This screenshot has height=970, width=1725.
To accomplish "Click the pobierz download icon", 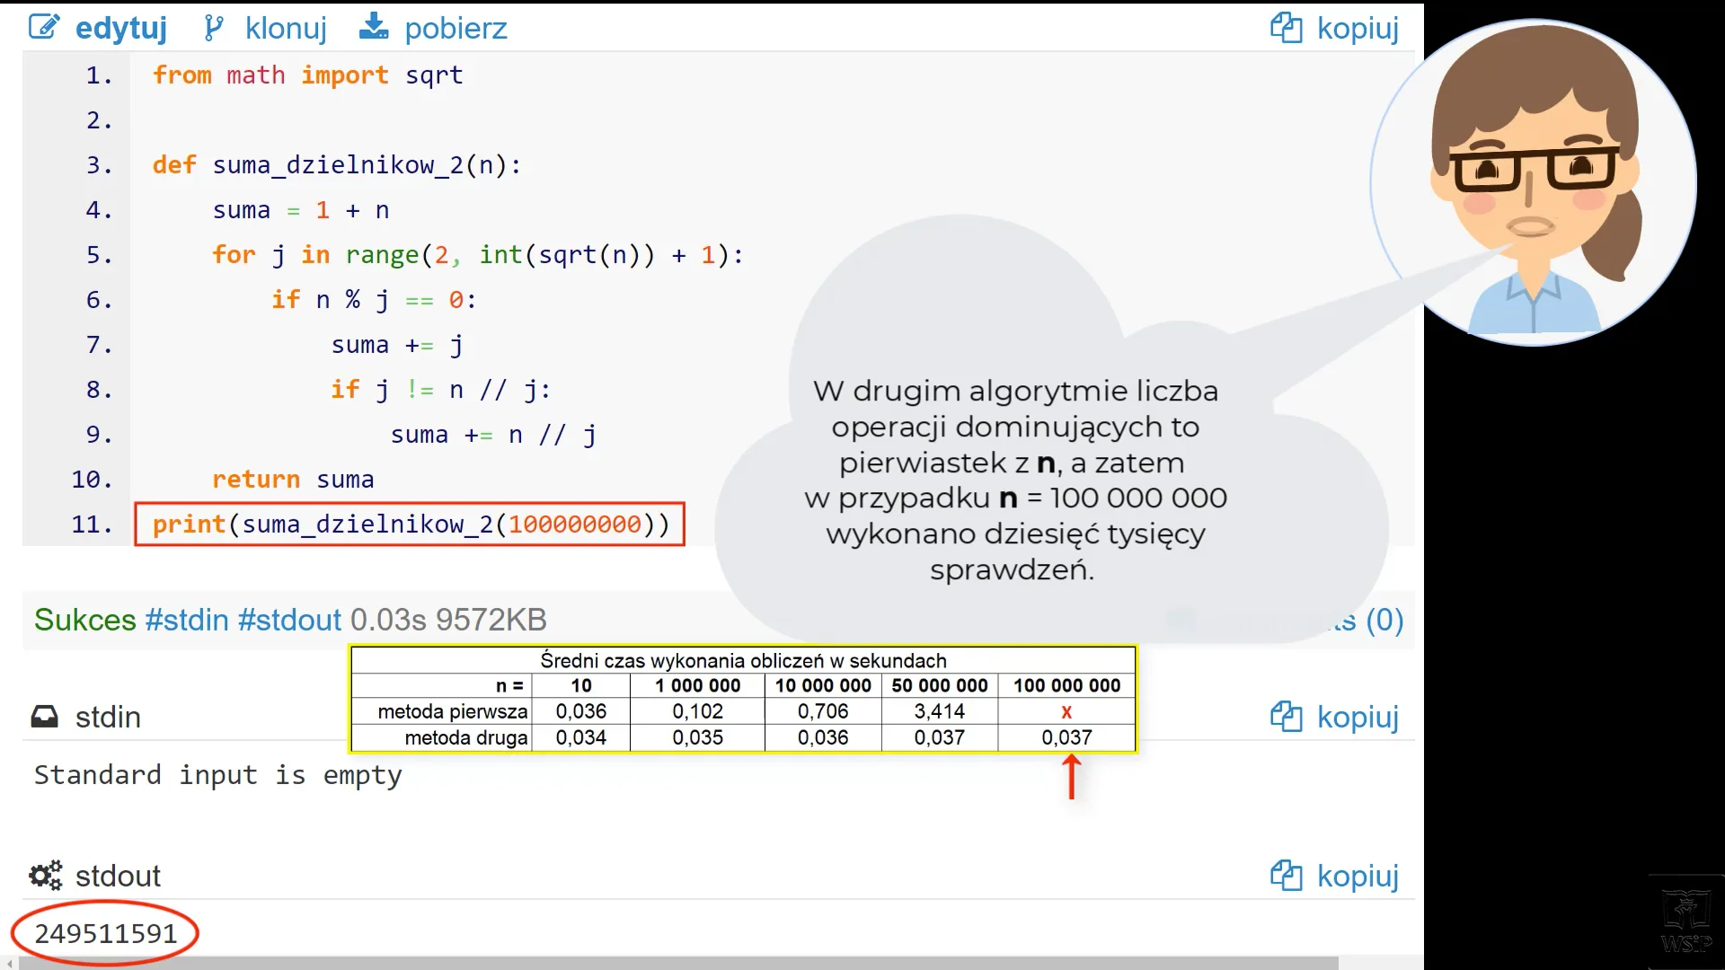I will pos(373,27).
